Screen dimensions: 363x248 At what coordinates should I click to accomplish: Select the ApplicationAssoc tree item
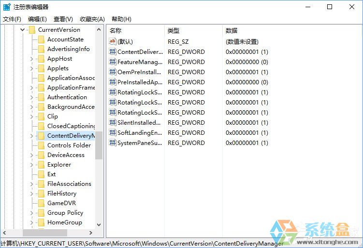coord(71,78)
